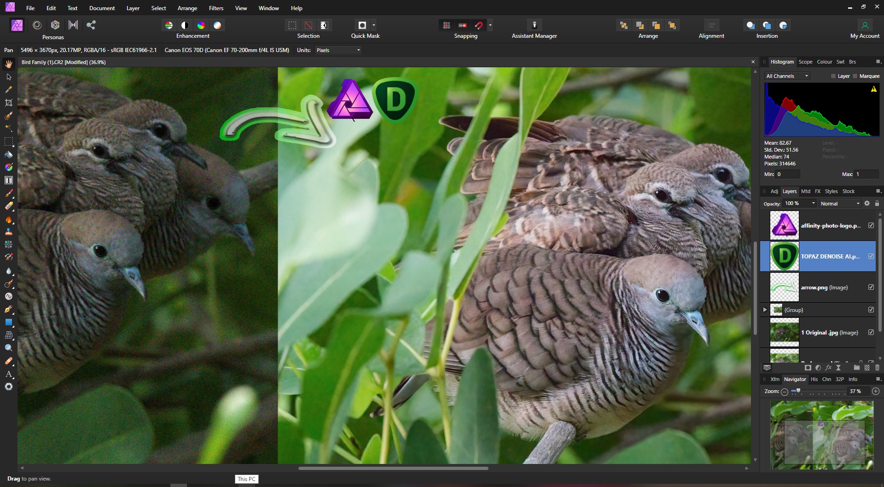
Task: Open the All Channels dropdown in Histogram
Action: [x=786, y=76]
